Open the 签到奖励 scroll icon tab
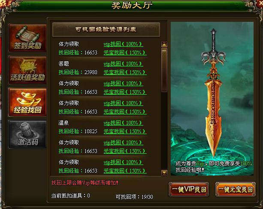Screen dimensions: 263x209 [x=27, y=38]
